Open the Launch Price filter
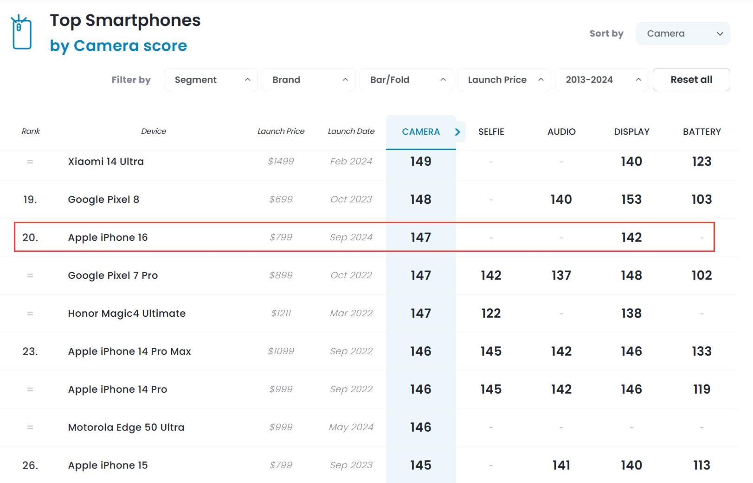The image size is (753, 483). 504,80
